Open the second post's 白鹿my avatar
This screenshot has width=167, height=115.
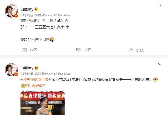point(11,69)
